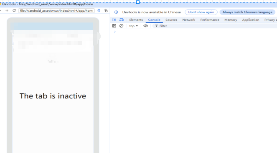Viewport: 277px width, 153px height.
Task: Click Don't show again
Action: click(x=201, y=12)
